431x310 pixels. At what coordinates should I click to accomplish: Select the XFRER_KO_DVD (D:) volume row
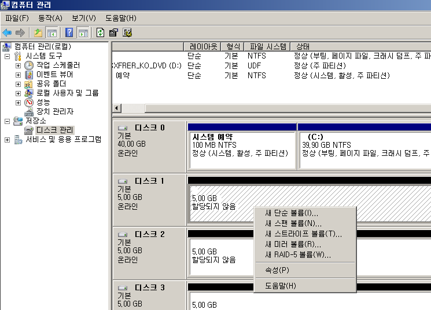(x=271, y=66)
